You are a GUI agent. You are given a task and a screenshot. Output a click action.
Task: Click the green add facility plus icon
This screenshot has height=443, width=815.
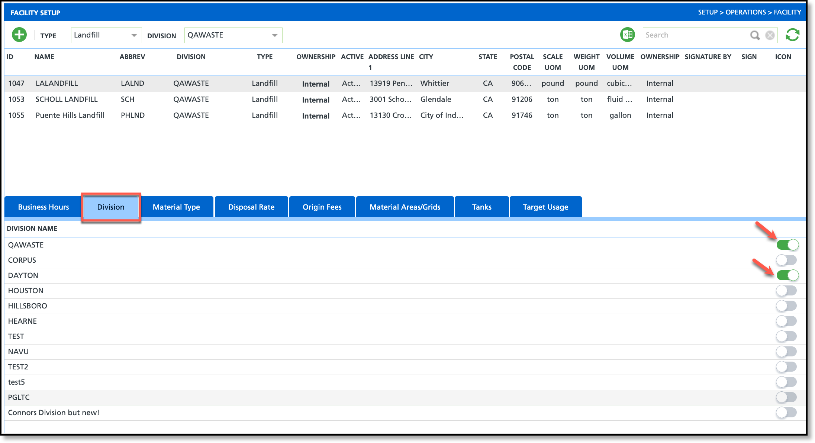(19, 35)
